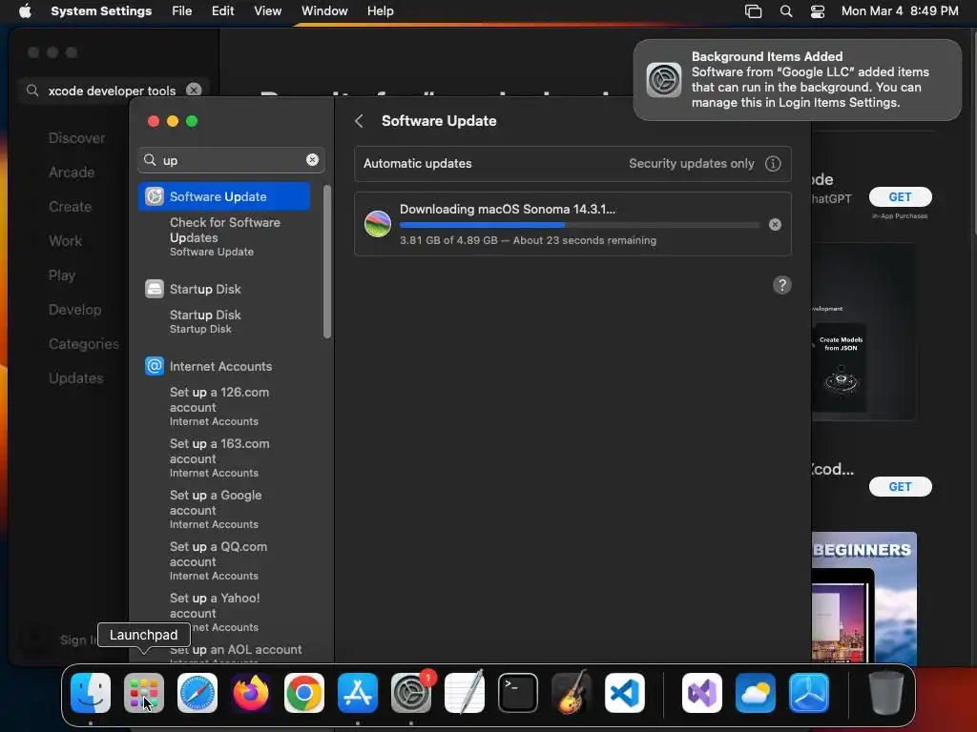
Task: Open the Help menu
Action: click(380, 11)
